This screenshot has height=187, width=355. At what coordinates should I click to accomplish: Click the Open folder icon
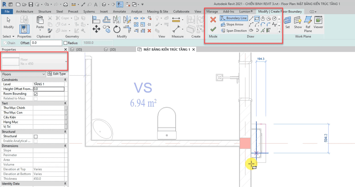(x=24, y=4)
